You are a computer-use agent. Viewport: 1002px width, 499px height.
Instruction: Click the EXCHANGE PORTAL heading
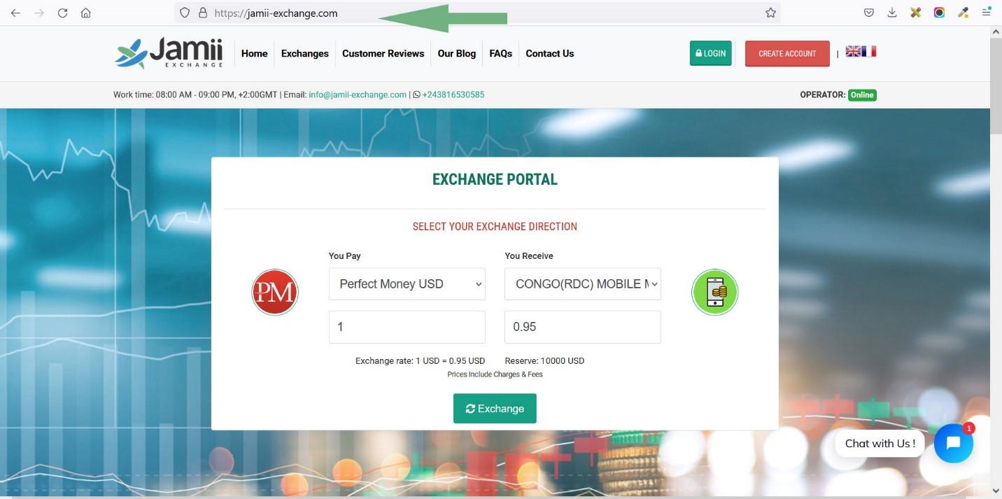[495, 179]
